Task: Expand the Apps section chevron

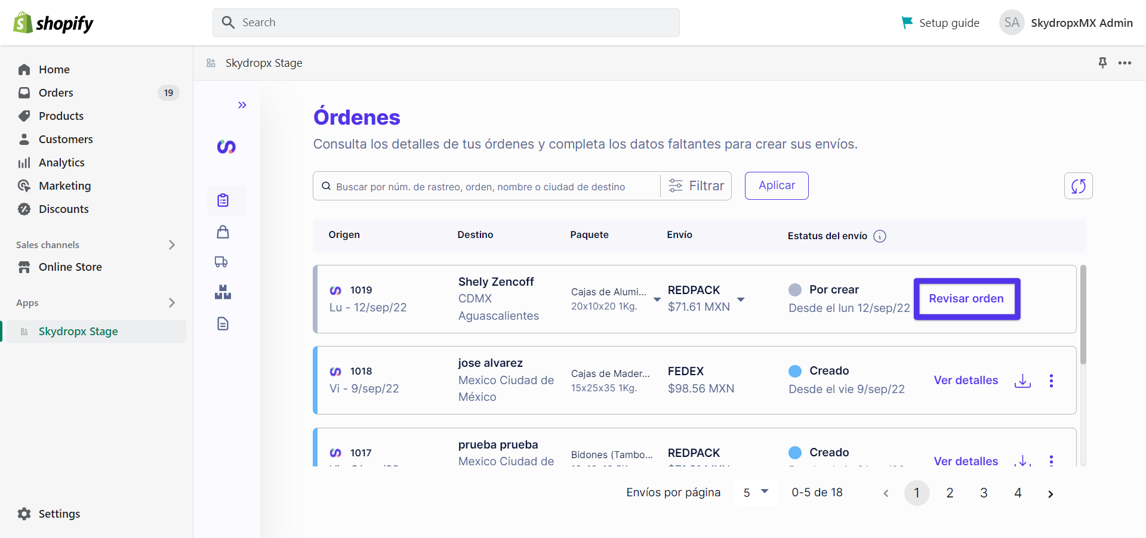Action: point(172,303)
